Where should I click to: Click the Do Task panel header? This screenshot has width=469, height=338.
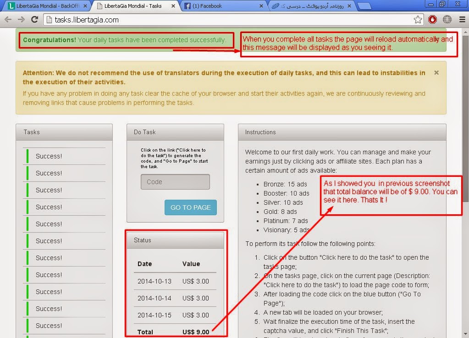click(175, 132)
